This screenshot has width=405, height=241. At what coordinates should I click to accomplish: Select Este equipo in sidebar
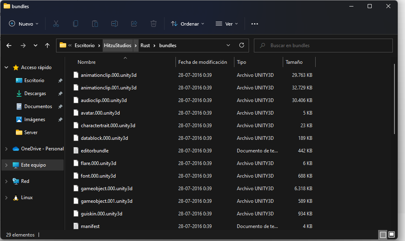point(32,165)
